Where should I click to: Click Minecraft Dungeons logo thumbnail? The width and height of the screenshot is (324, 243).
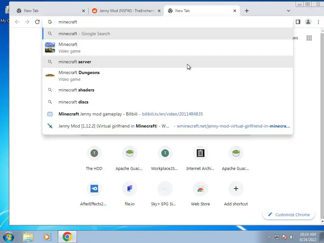point(50,75)
